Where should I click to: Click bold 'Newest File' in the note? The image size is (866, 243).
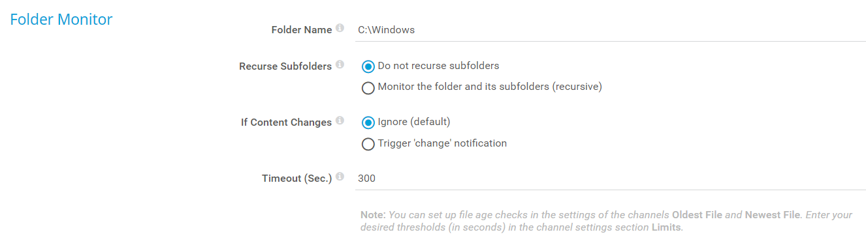[x=772, y=215]
